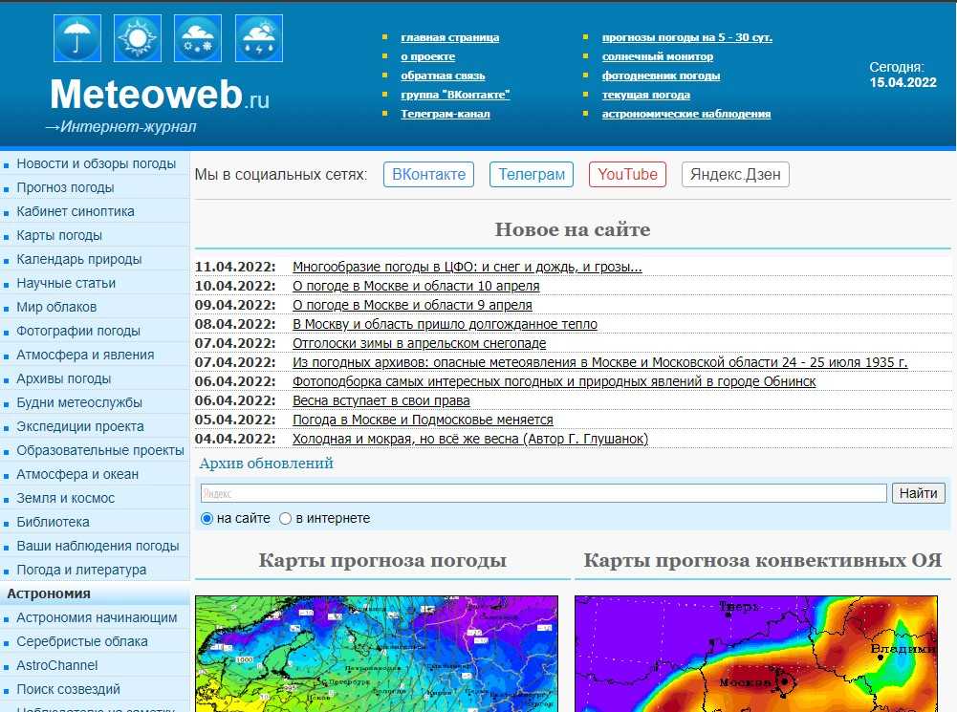Open 'Серебристые облака' sidebar item
This screenshot has height=712, width=957.
coord(82,641)
